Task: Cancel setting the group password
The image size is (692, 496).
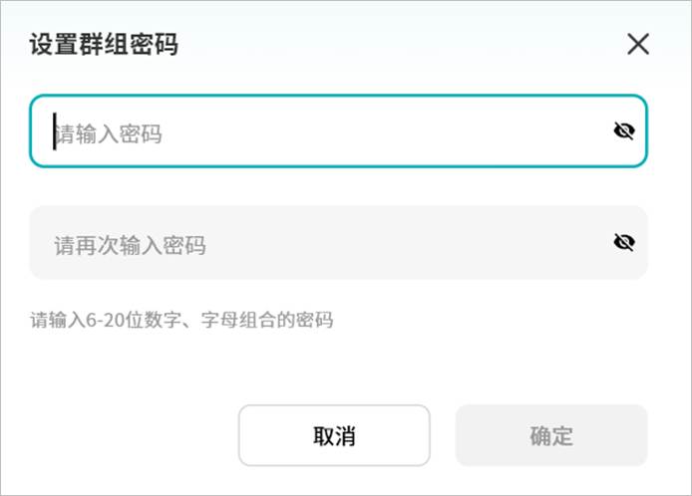Action: (x=334, y=435)
